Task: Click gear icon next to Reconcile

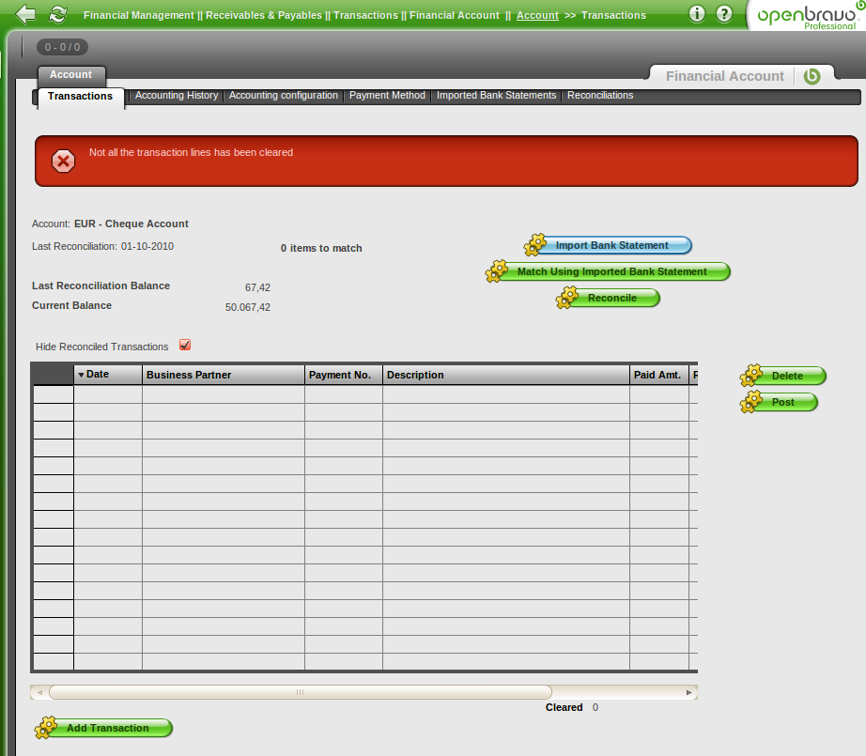Action: (567, 298)
